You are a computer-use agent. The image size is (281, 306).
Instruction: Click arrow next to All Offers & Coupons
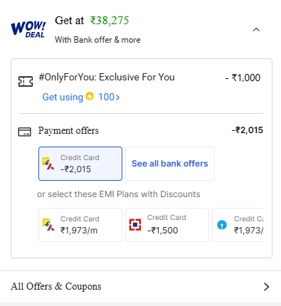(267, 287)
